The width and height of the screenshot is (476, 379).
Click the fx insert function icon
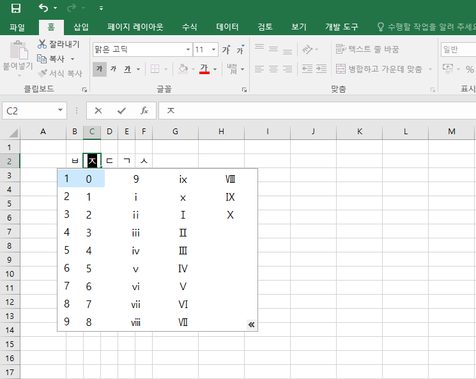tap(144, 111)
